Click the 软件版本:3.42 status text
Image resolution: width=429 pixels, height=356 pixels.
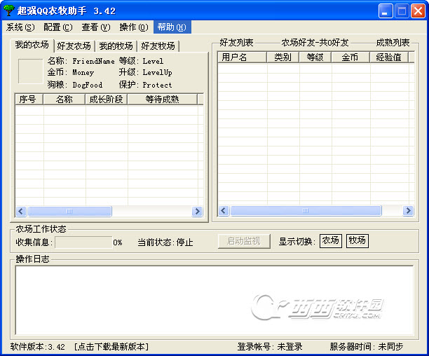point(38,347)
